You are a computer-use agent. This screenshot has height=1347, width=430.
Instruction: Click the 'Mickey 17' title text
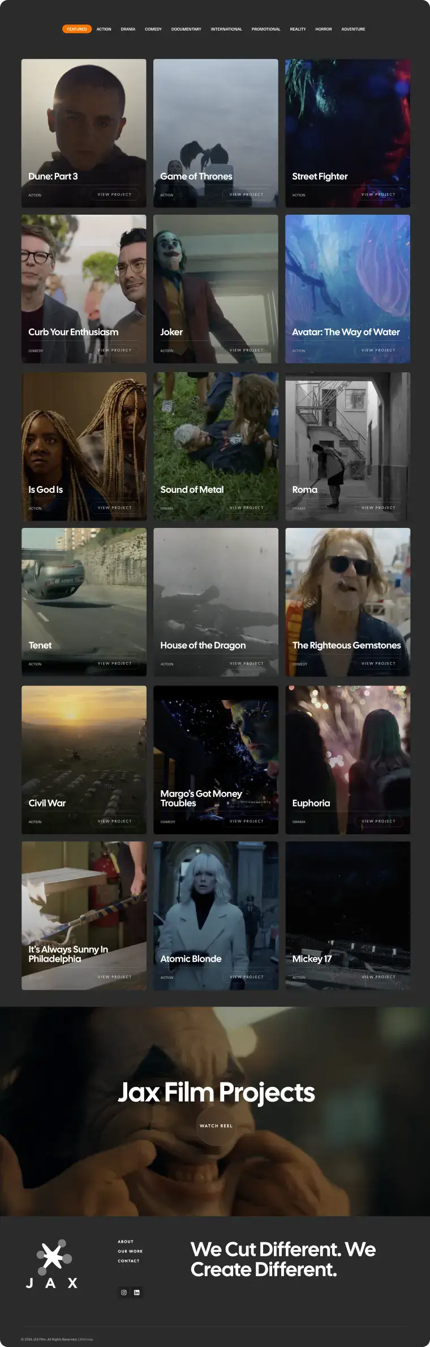point(312,958)
